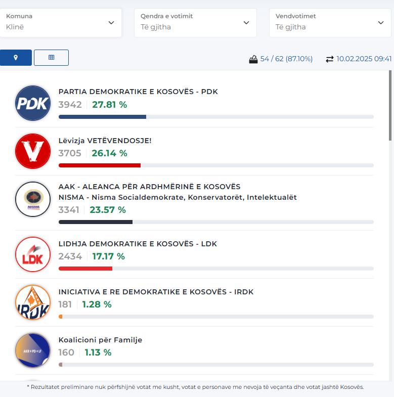Click the text PARTIA DEMOKRATIKE E KOSOVËS - PDK
Image resolution: width=394 pixels, height=397 pixels.
click(138, 92)
